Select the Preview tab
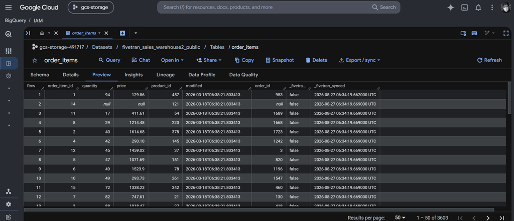 (101, 75)
